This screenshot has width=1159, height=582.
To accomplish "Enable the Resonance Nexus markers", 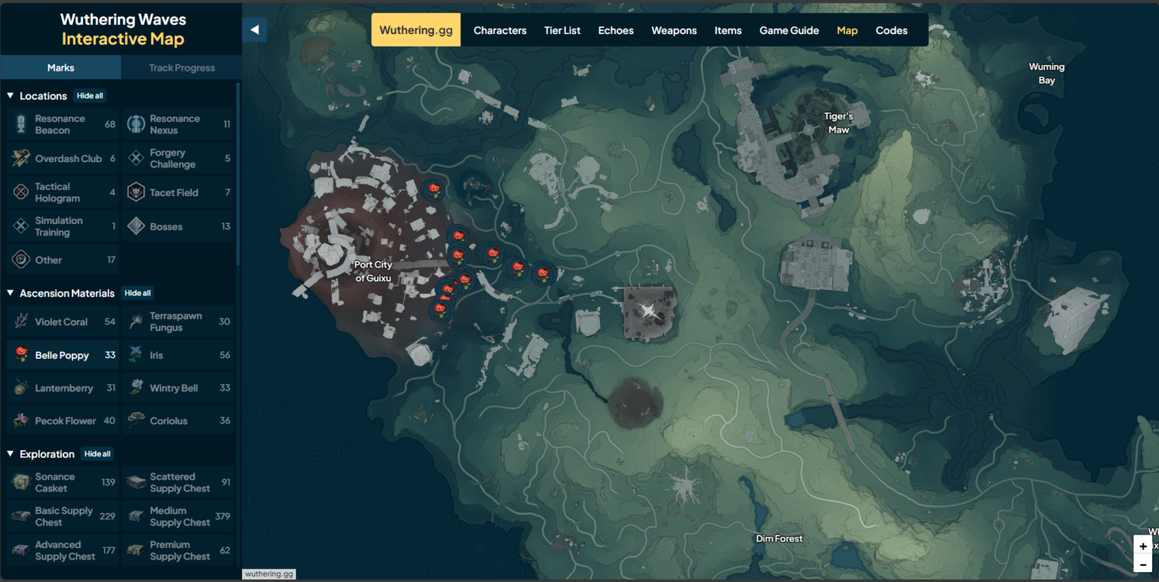I will [x=178, y=124].
